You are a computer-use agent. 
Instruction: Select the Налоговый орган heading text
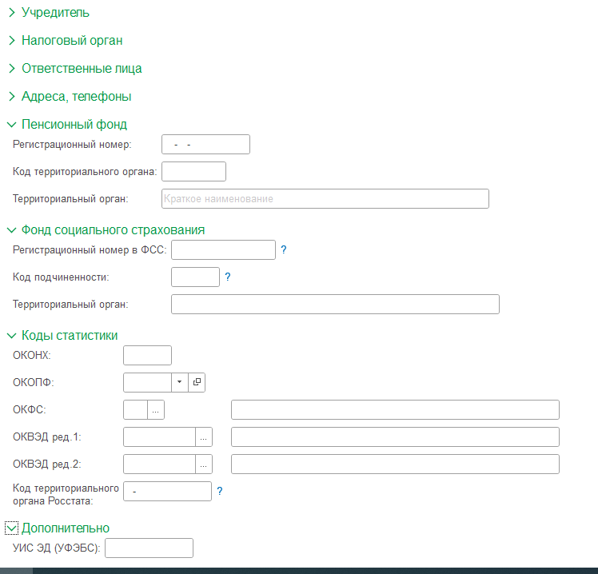(72, 41)
